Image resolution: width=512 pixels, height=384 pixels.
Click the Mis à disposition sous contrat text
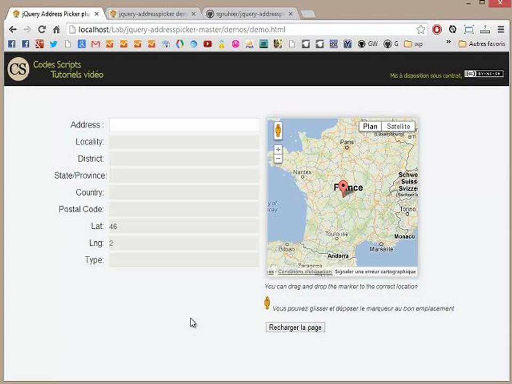tap(426, 76)
